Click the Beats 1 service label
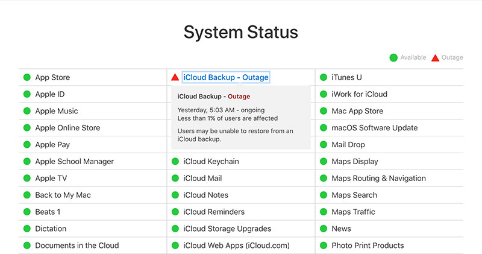Viewport: 482px width, 254px height. click(48, 212)
